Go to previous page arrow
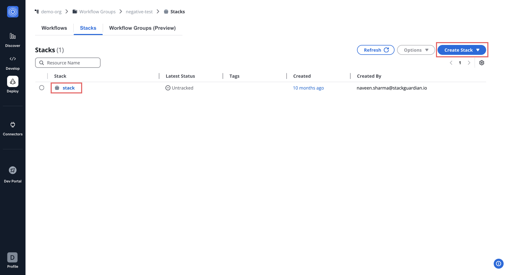Screen dimensions: 510x275 pyautogui.click(x=451, y=63)
